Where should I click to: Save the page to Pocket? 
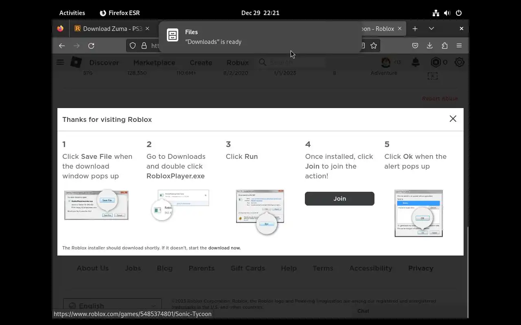(x=415, y=45)
